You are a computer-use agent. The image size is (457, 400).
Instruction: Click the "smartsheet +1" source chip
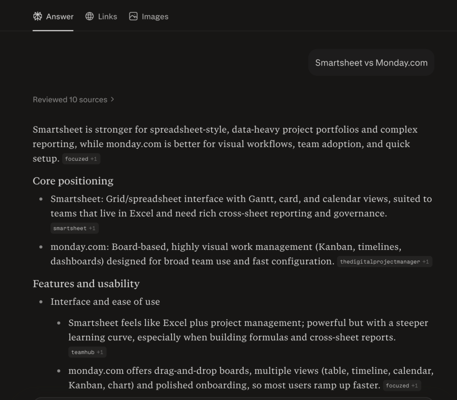point(75,228)
